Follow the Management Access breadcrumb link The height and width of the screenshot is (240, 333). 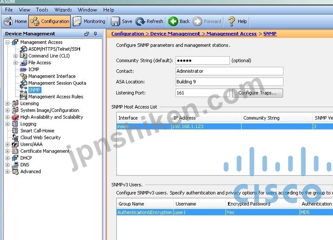coord(231,34)
